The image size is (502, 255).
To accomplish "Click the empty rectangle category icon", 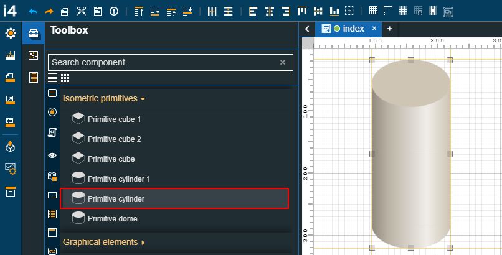I will tap(52, 195).
